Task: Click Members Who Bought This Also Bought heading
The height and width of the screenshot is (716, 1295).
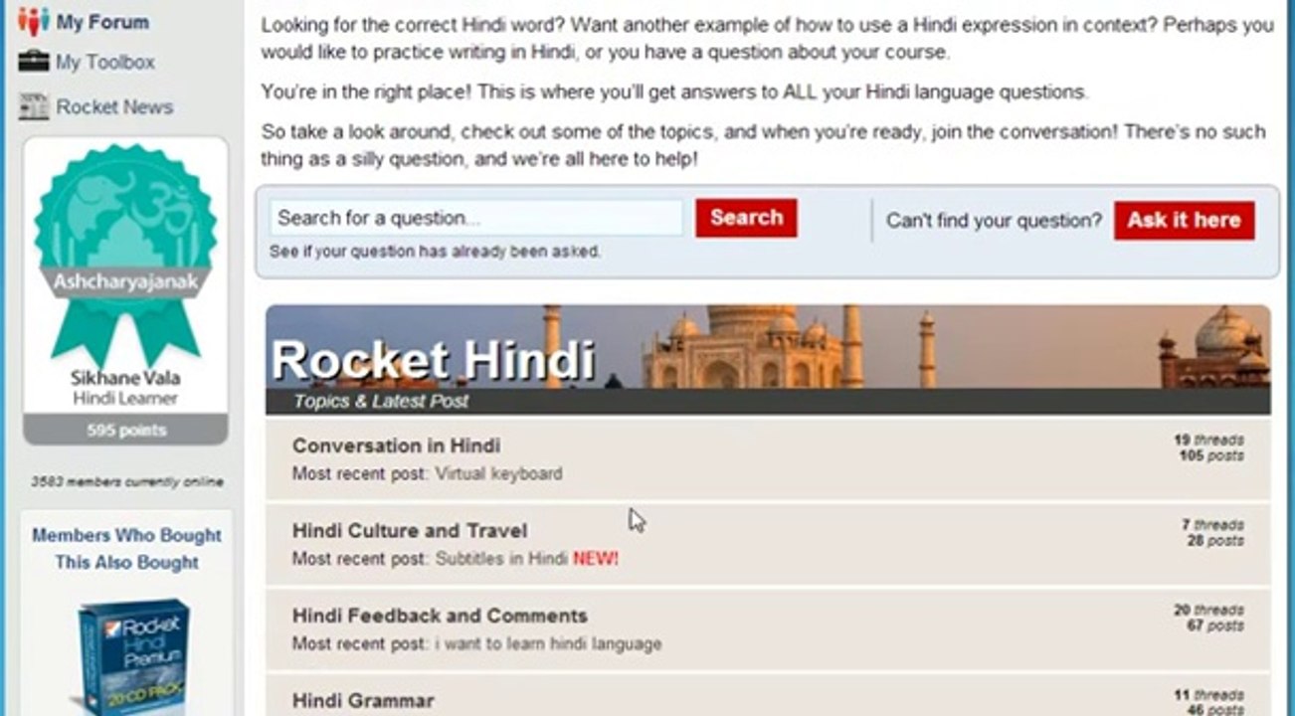Action: coord(126,549)
